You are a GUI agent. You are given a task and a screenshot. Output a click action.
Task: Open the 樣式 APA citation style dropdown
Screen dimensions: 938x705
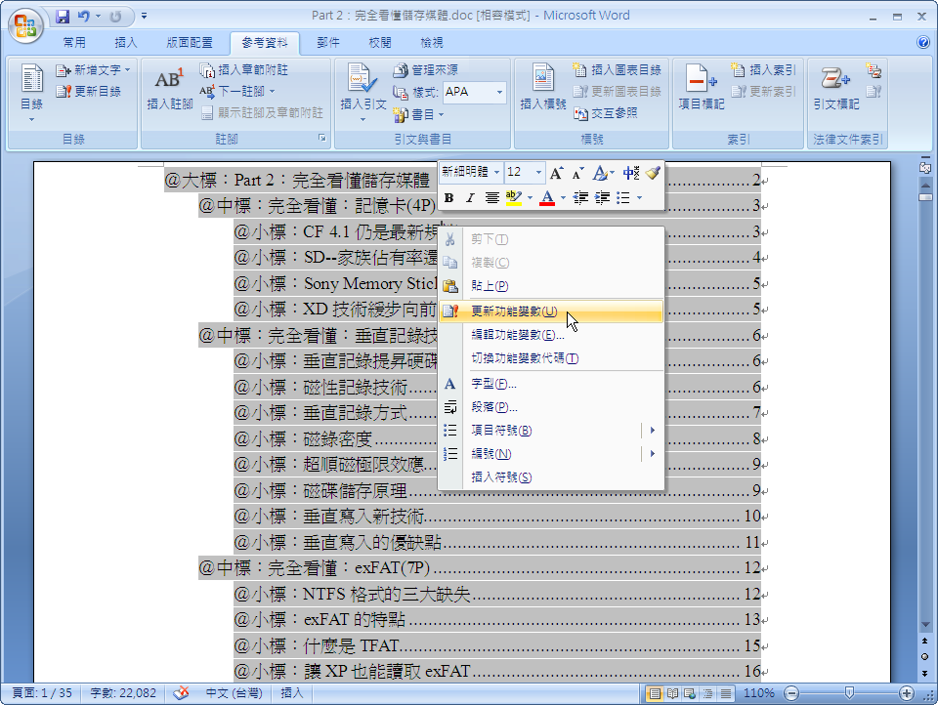coord(499,92)
